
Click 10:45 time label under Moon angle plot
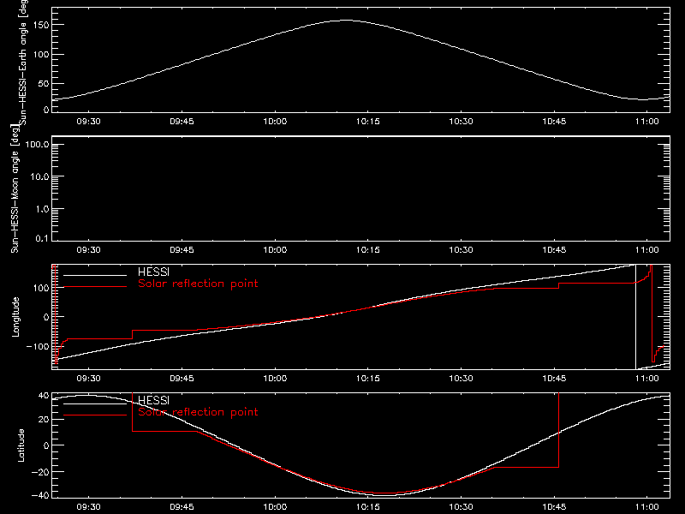(x=554, y=249)
